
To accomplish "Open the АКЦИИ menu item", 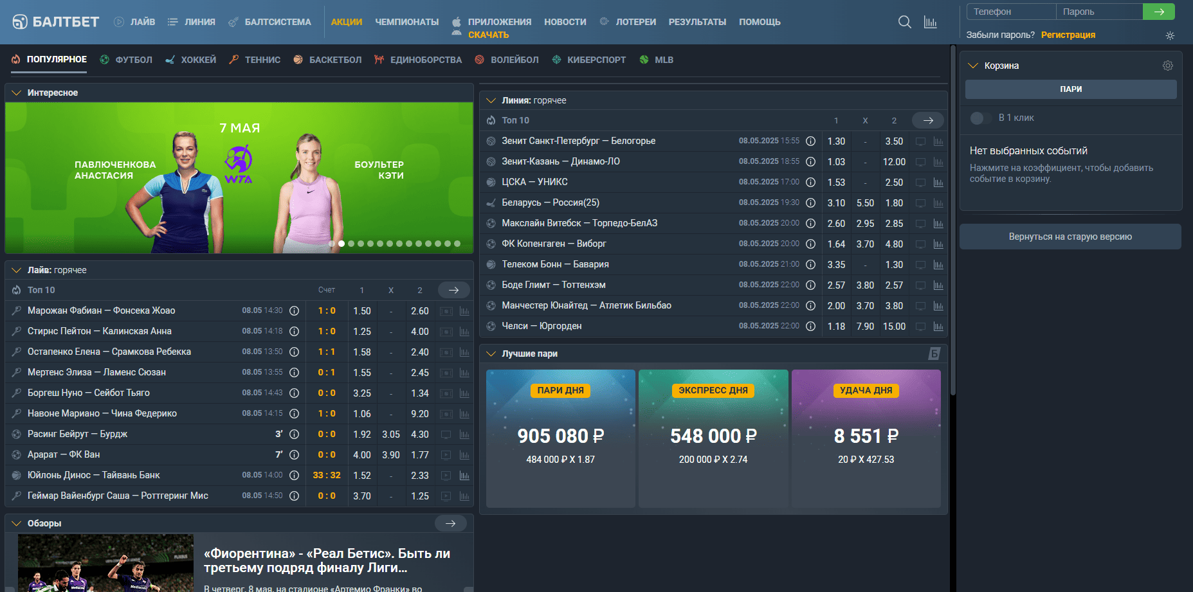I will 346,22.
